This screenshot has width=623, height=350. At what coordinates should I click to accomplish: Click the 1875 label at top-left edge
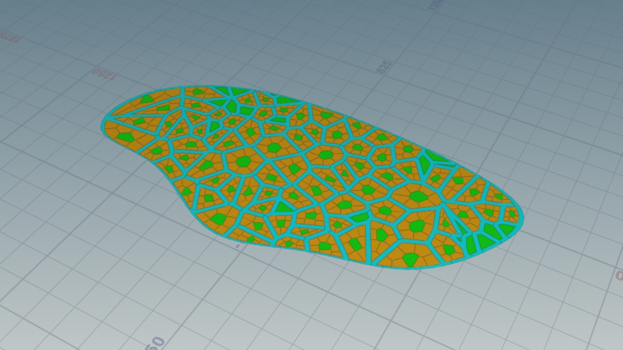8,36
